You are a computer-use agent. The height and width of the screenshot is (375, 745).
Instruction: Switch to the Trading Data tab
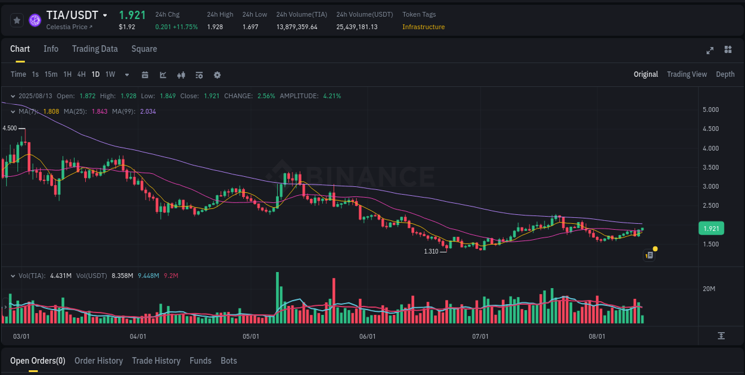tap(95, 49)
